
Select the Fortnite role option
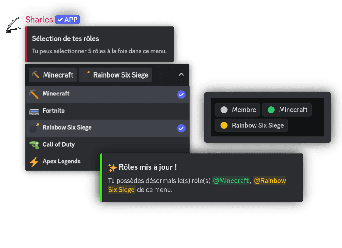107,111
